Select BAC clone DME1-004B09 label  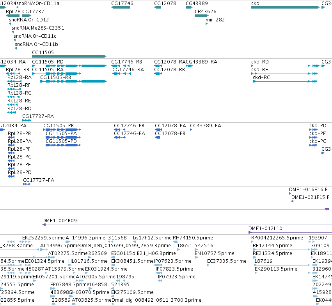(x=60, y=221)
